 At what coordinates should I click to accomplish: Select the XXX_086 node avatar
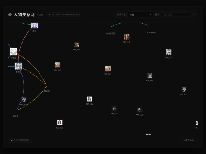(150, 76)
